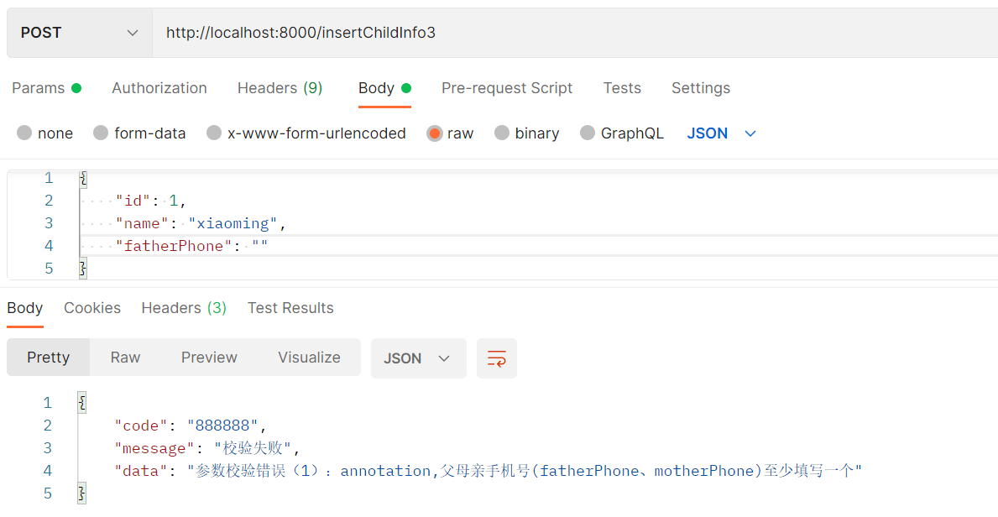The image size is (998, 517).
Task: Switch to the Params tab
Action: tap(46, 88)
